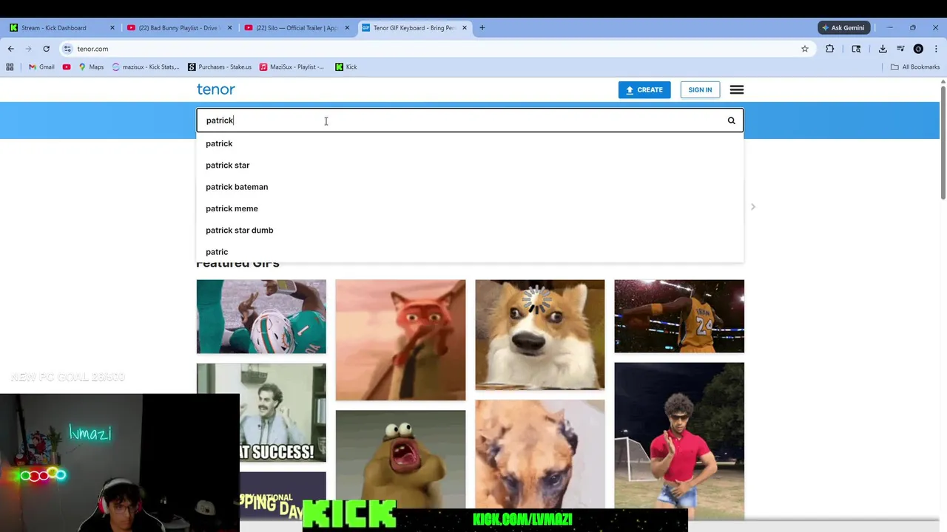Open a new browser tab
Viewport: 947px width, 532px height.
click(482, 28)
